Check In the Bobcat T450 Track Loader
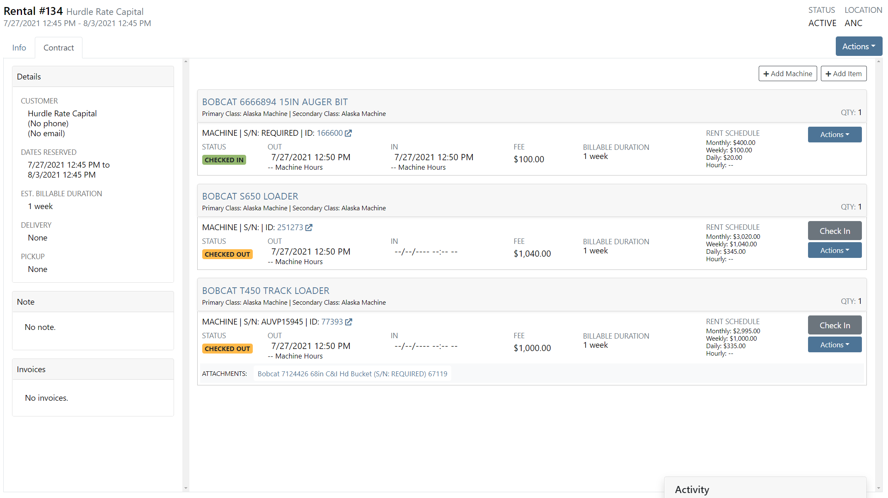 tap(835, 325)
